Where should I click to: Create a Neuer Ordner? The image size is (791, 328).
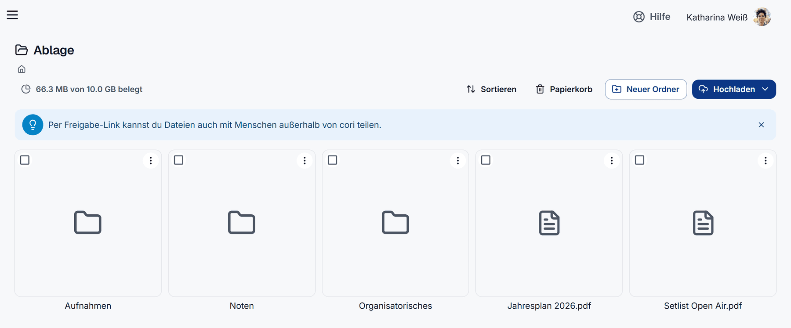coord(646,89)
